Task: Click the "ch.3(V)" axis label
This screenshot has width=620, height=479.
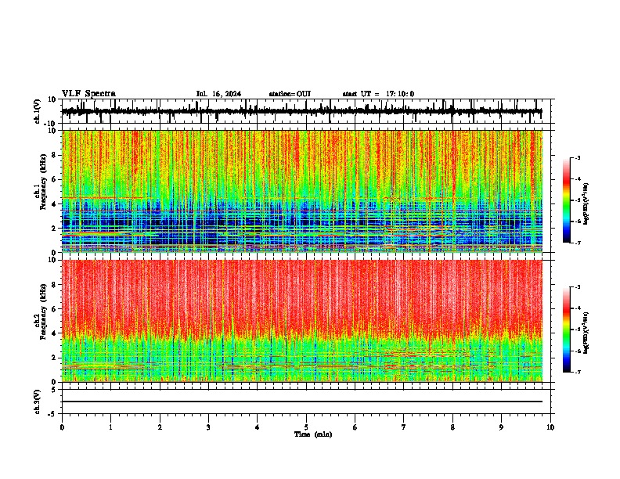Action: coord(38,402)
